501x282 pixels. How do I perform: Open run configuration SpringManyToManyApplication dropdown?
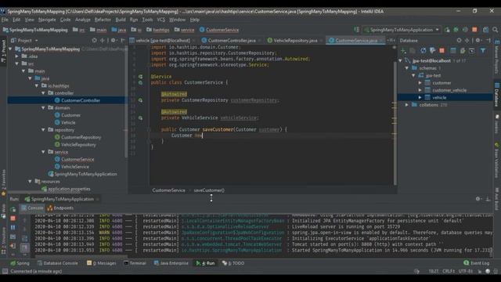click(402, 30)
